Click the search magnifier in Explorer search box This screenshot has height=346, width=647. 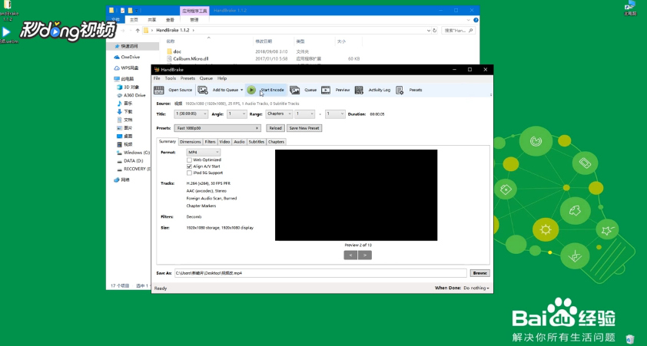click(x=471, y=31)
